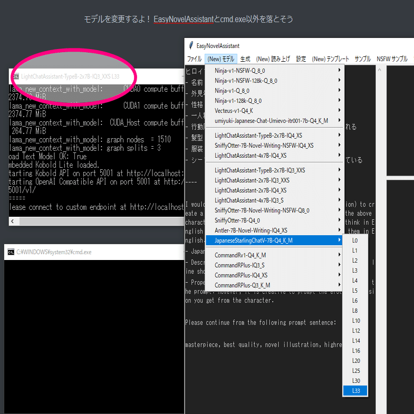Select CommandRv1-Q4_K_M model entry

[275, 255]
